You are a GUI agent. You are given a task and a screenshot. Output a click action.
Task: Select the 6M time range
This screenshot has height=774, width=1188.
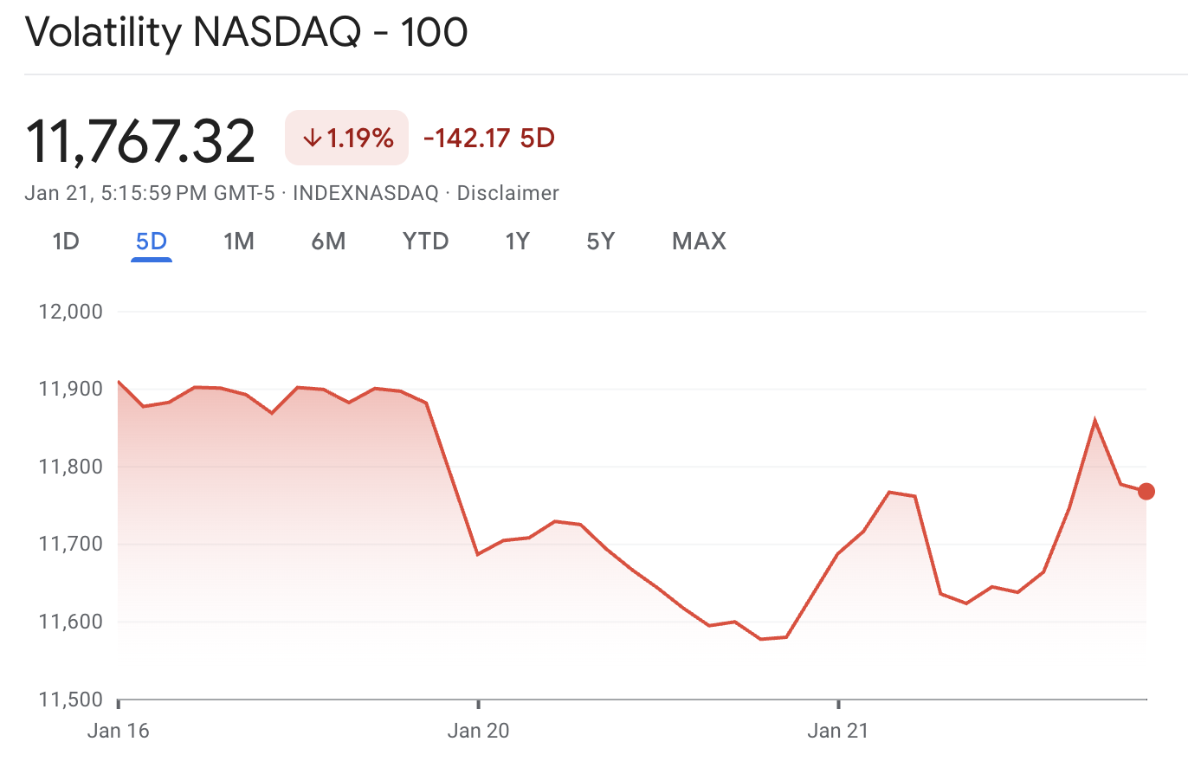328,242
